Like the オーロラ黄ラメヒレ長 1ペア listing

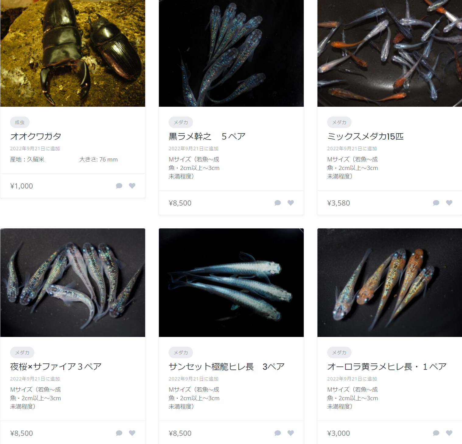point(449,433)
